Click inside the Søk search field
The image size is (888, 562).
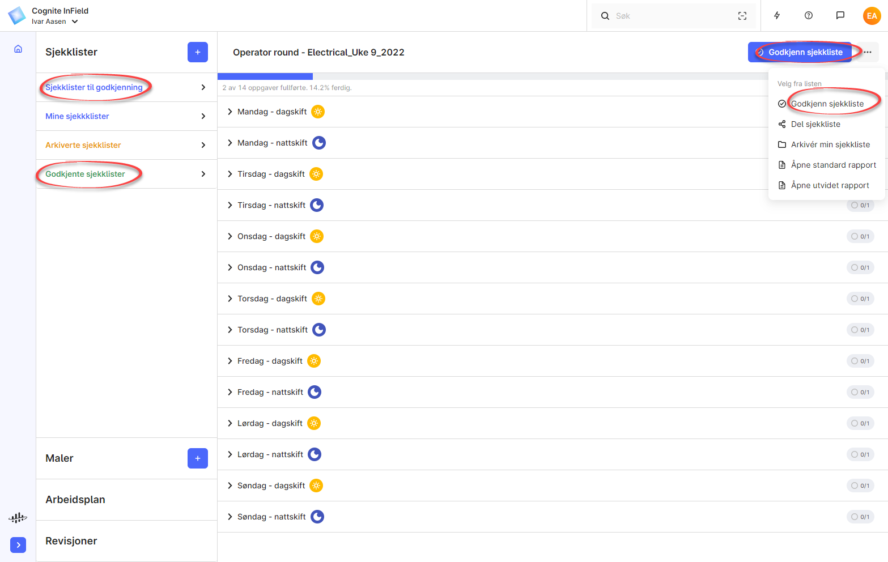(x=652, y=16)
